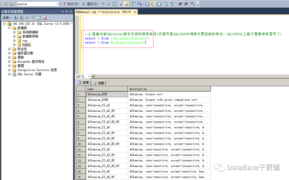Select the 复制 folder
This screenshot has width=289, height=180.
pos(20,57)
